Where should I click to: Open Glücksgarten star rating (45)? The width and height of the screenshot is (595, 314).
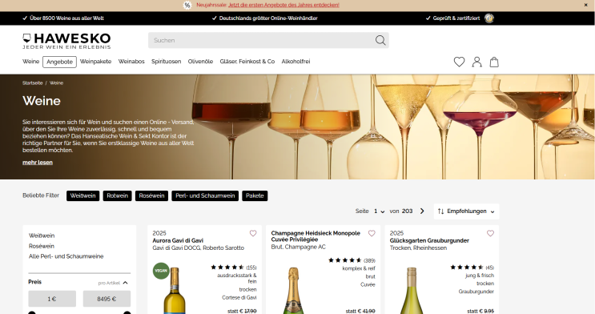click(x=472, y=268)
